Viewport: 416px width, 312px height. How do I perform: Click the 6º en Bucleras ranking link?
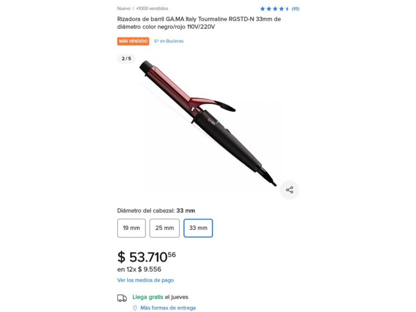pyautogui.click(x=169, y=41)
